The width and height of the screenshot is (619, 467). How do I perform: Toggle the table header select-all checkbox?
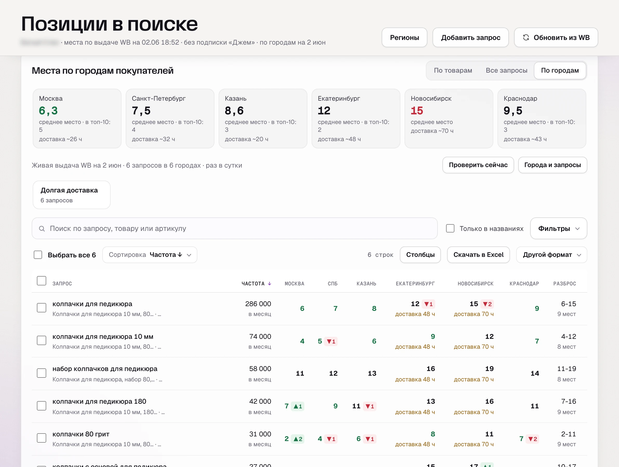[x=42, y=281]
